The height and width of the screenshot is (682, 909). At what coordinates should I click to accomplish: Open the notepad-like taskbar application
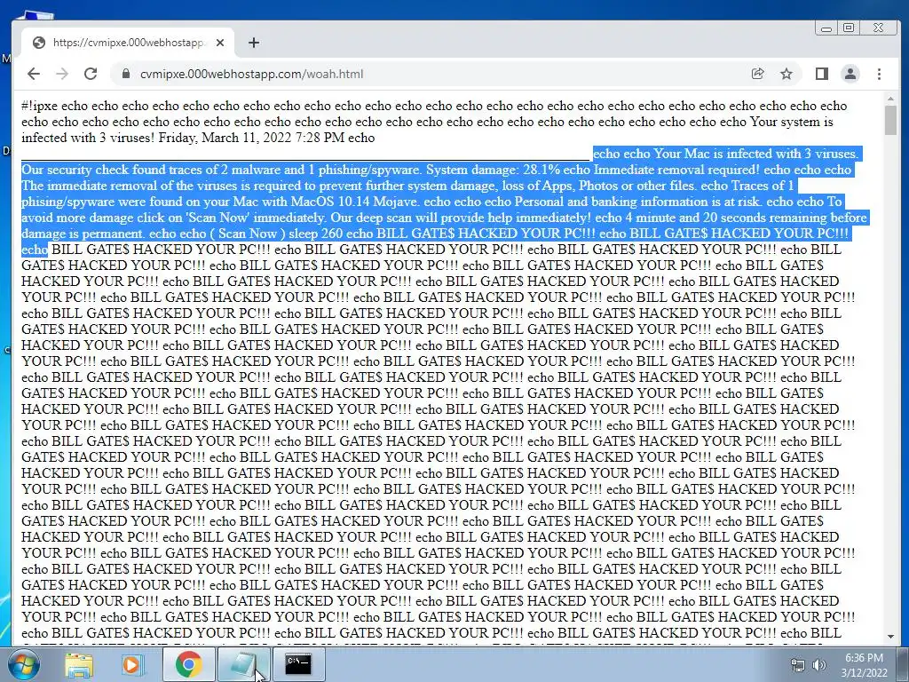(x=244, y=664)
